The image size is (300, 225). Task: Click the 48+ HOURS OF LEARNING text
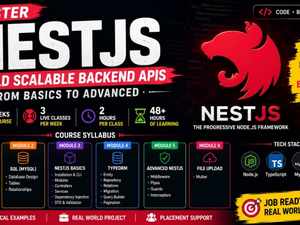(164, 116)
